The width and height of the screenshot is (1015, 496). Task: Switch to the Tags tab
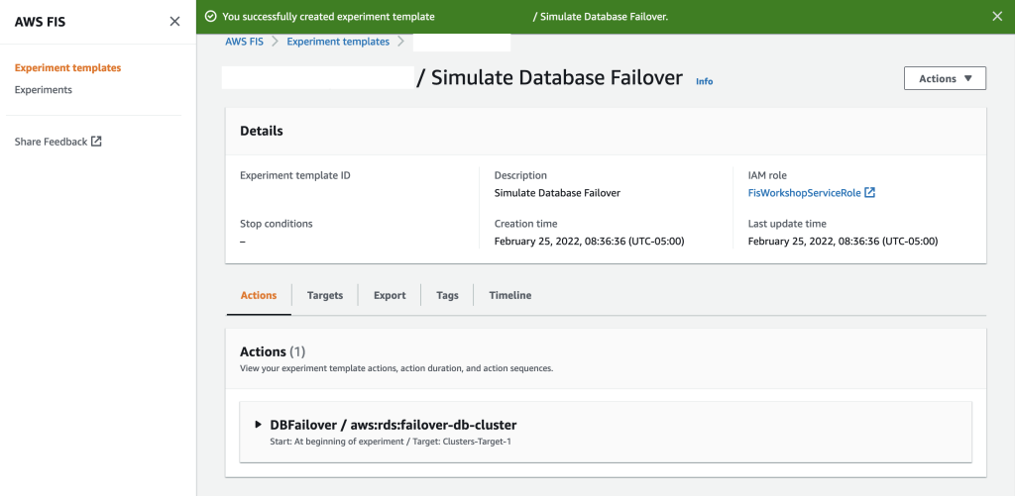pos(447,296)
